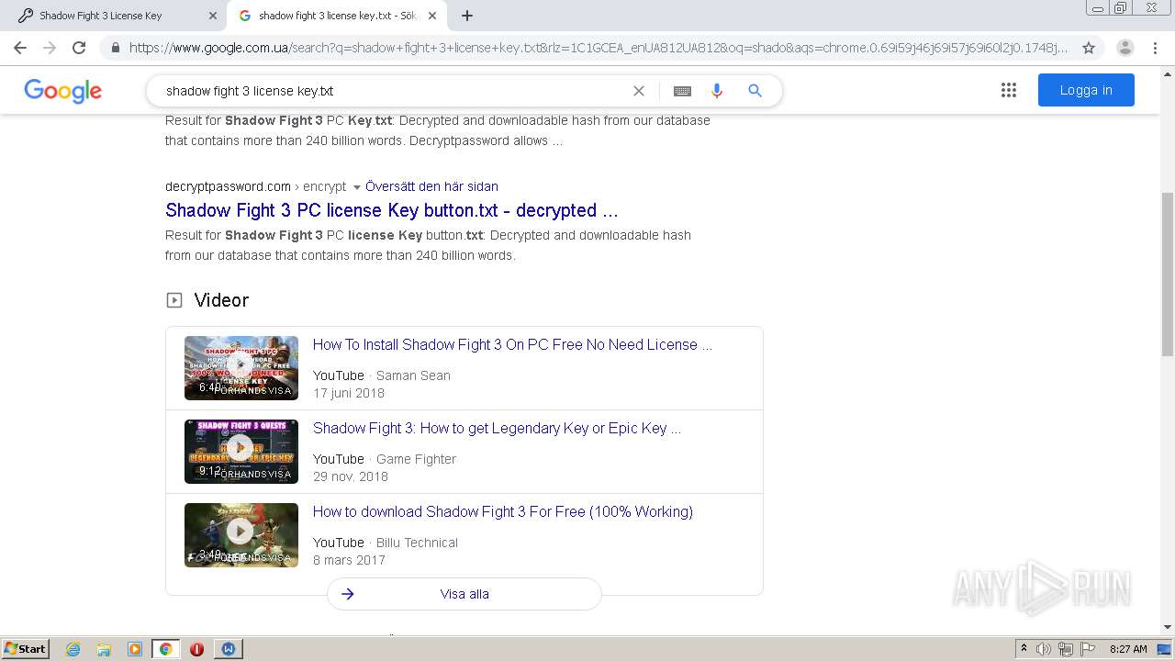This screenshot has height=661, width=1175.
Task: Play the Game Fighter video thumbnail
Action: tap(241, 451)
